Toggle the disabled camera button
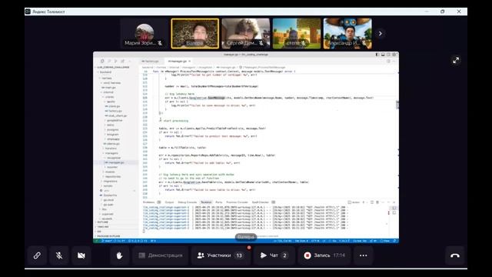Screen dimensions: 492x277 coord(81,255)
